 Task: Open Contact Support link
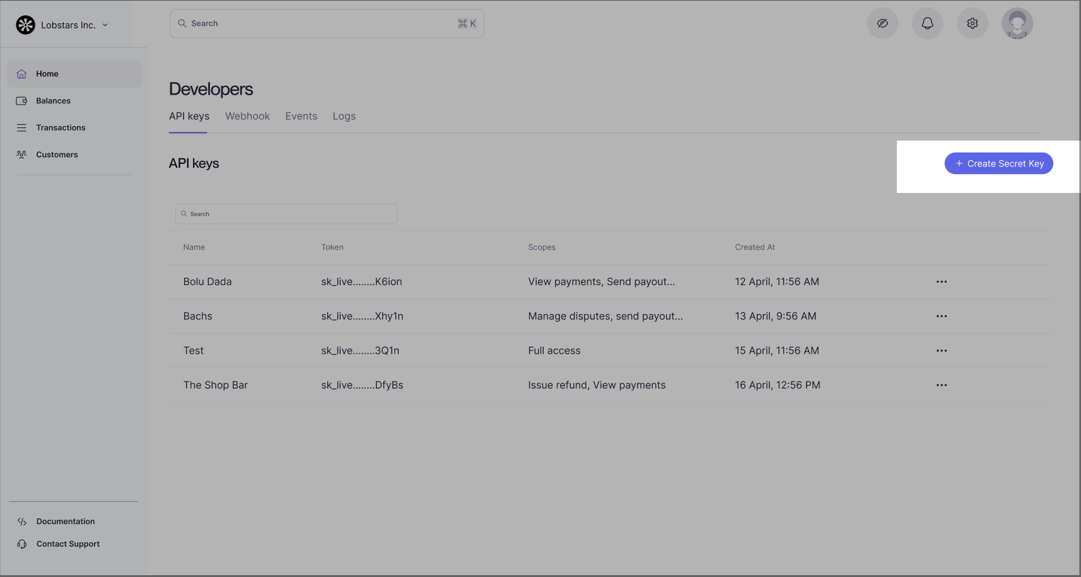click(x=68, y=544)
